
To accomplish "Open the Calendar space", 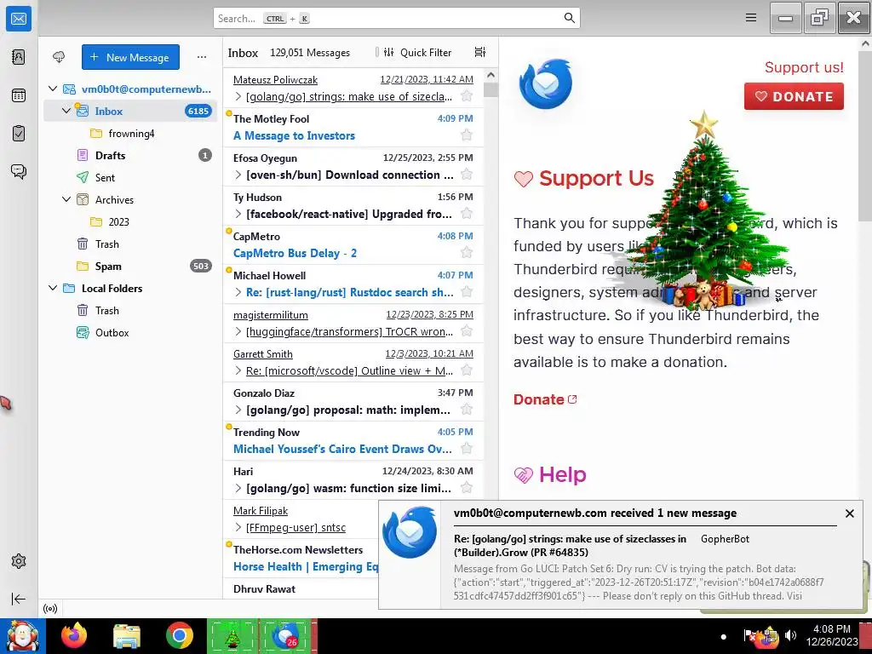I will pos(19,95).
